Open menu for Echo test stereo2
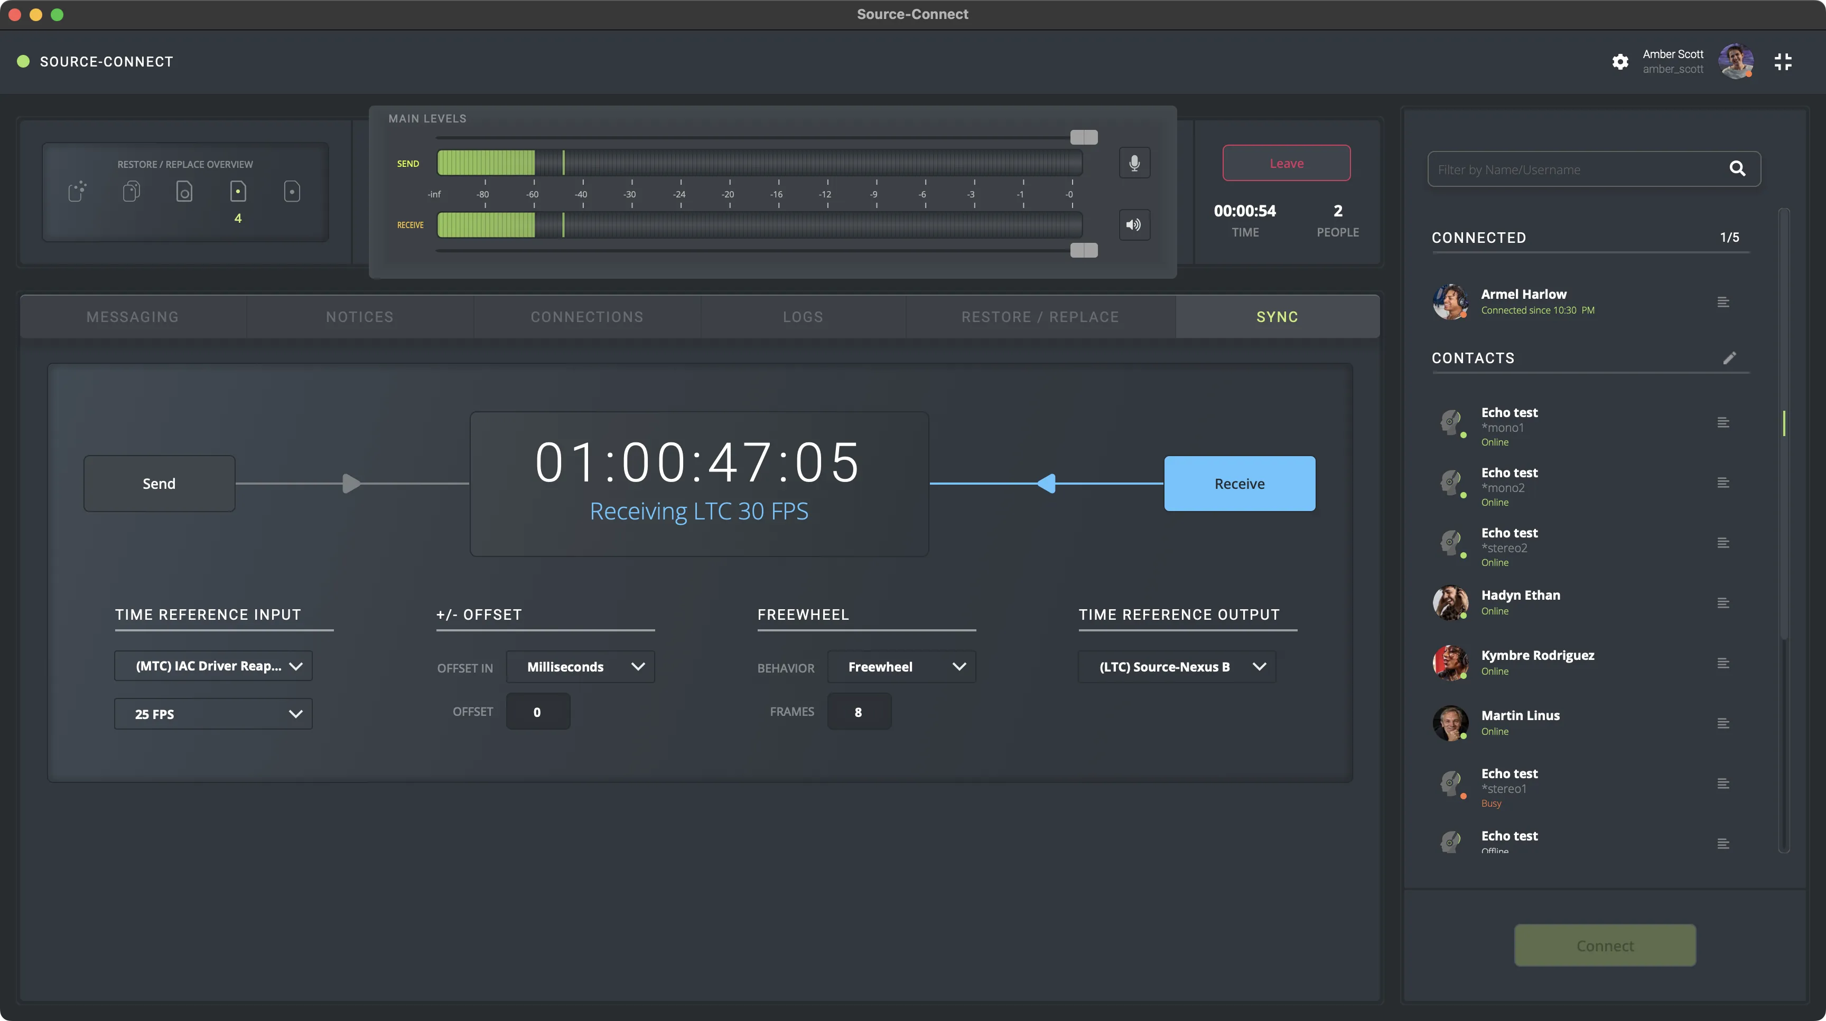 pyautogui.click(x=1723, y=543)
